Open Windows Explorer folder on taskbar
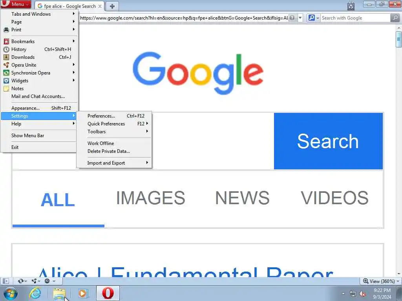The image size is (402, 301). point(59,293)
